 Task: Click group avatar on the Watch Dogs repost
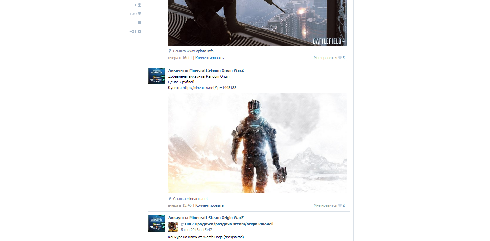pyautogui.click(x=157, y=223)
